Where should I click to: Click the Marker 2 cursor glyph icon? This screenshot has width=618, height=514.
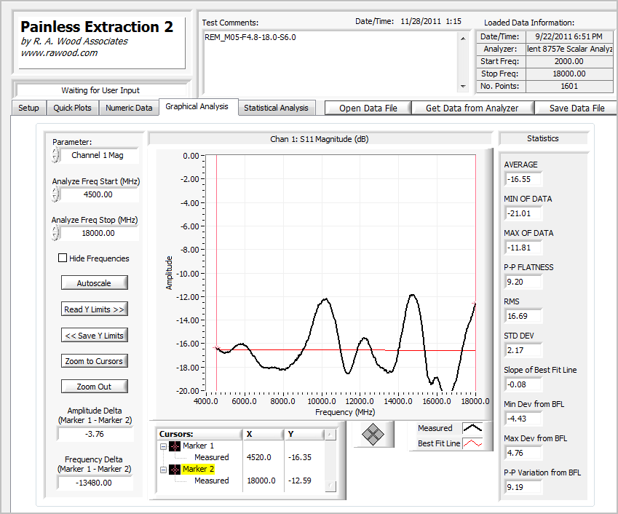point(175,470)
